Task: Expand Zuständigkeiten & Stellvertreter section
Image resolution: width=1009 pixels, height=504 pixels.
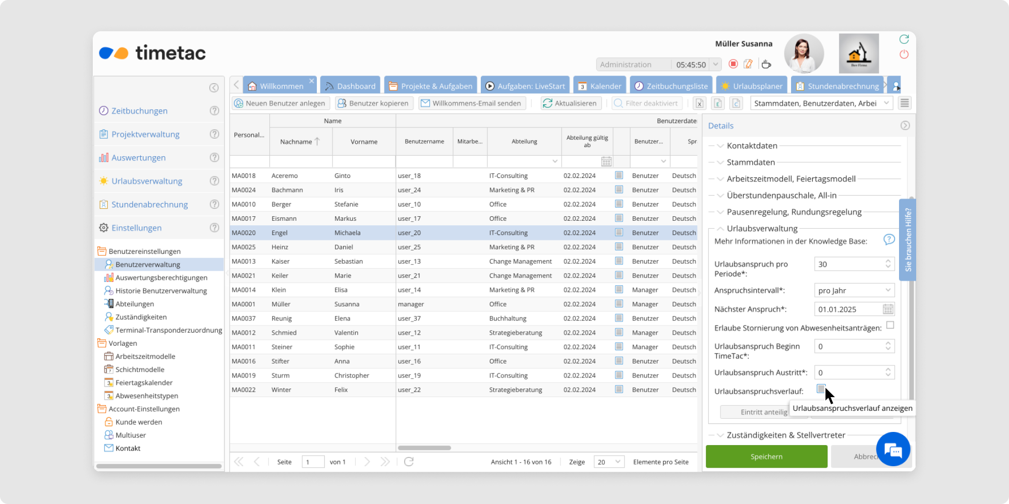Action: [x=786, y=435]
